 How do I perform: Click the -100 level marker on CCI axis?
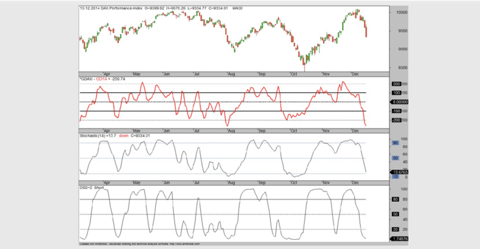[x=396, y=111]
